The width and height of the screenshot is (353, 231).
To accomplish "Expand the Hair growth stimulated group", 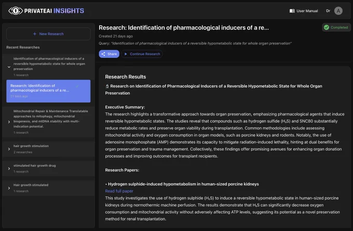I will 9,188.
